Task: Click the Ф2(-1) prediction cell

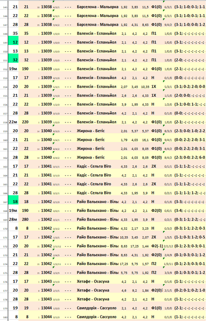Action: tap(157, 246)
